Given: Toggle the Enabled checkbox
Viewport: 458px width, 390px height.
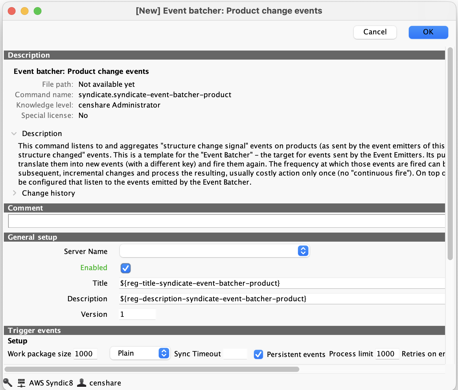Looking at the screenshot, I should tap(125, 268).
